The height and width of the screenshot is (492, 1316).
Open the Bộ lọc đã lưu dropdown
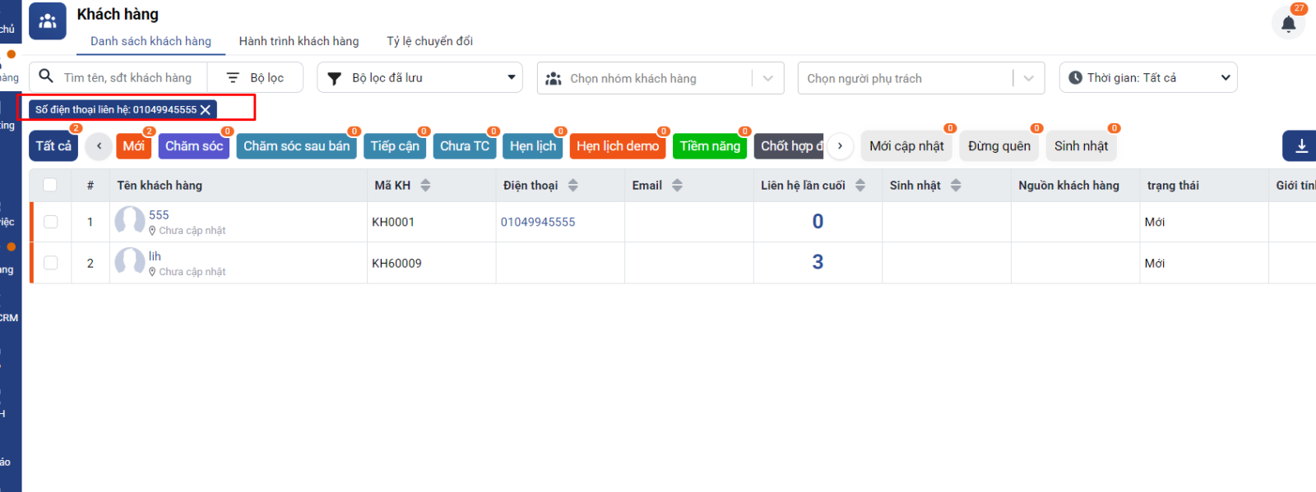420,78
